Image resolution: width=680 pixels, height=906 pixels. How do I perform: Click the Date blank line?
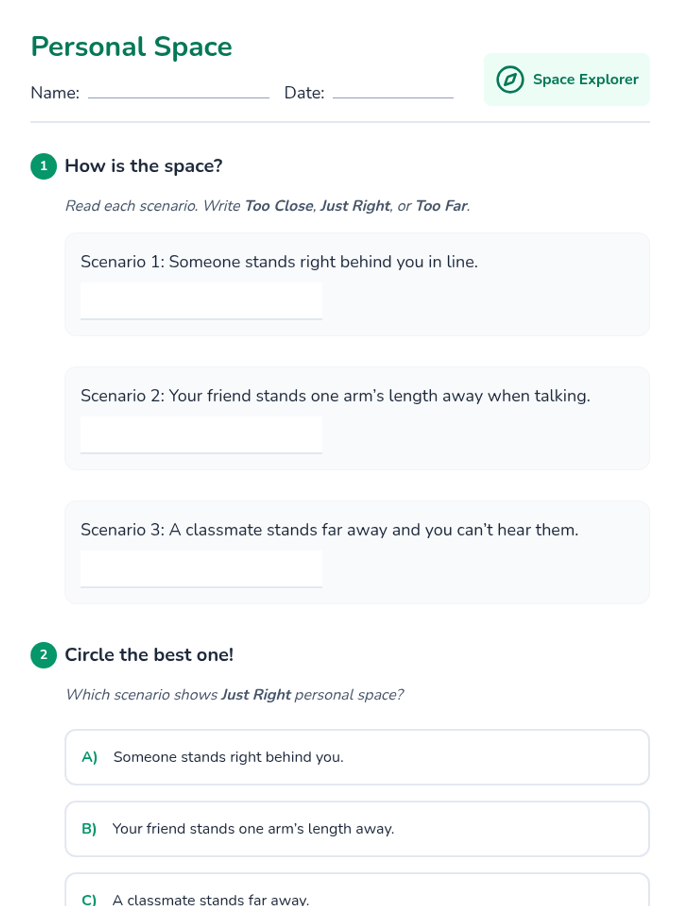pos(393,93)
